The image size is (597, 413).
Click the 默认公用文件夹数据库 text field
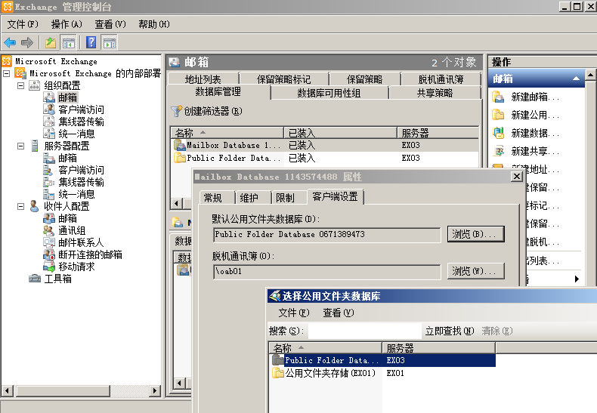click(x=327, y=235)
